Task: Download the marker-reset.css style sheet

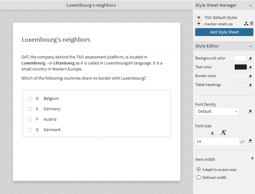Action: click(246, 23)
